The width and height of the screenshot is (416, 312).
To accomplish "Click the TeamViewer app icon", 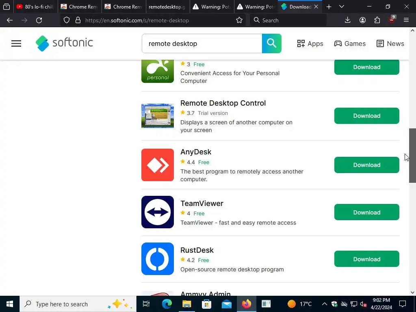I will pos(158,212).
